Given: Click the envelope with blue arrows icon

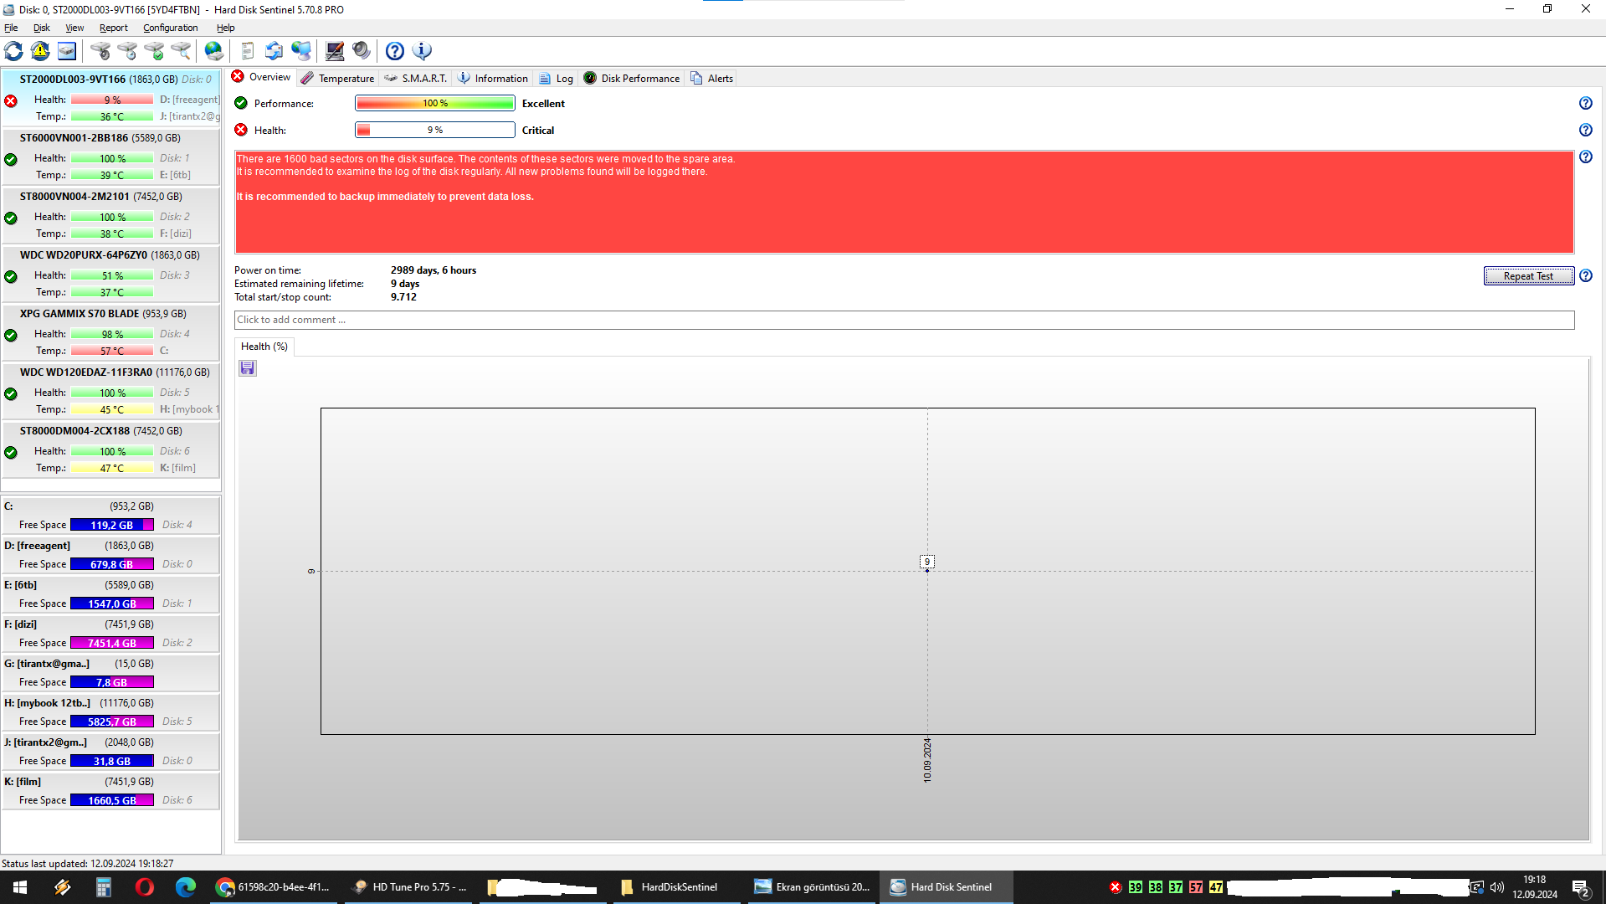Looking at the screenshot, I should [x=275, y=51].
